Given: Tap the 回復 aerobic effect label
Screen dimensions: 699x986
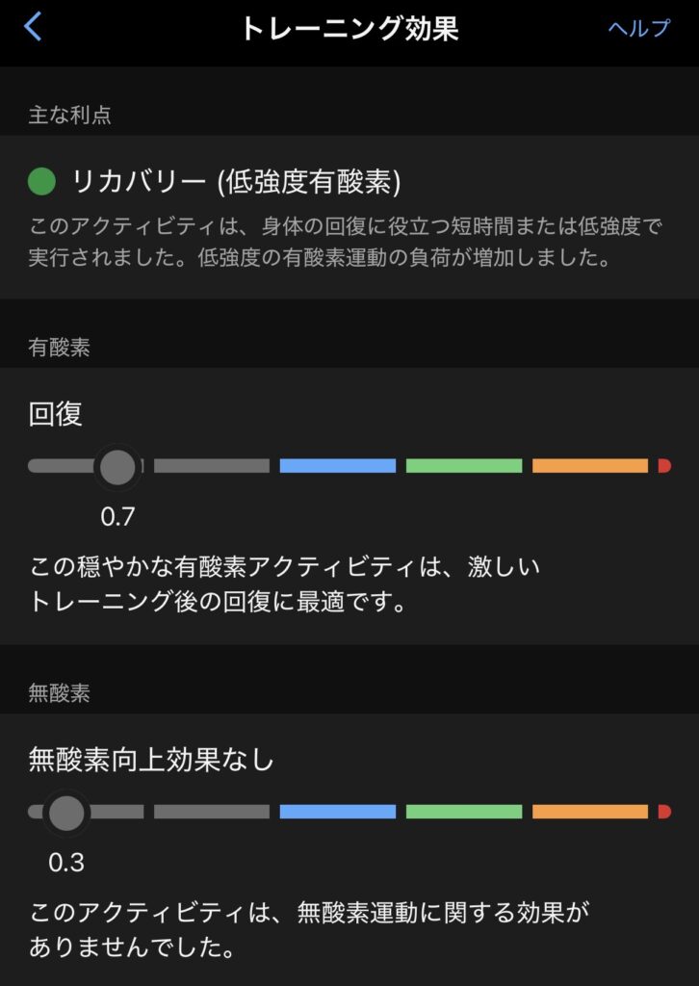Looking at the screenshot, I should pos(56,414).
